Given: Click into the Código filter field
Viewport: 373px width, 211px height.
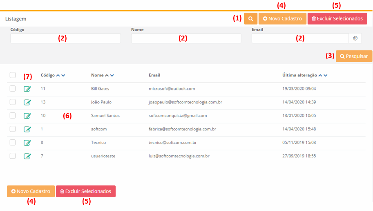Looking at the screenshot, I should click(65, 38).
